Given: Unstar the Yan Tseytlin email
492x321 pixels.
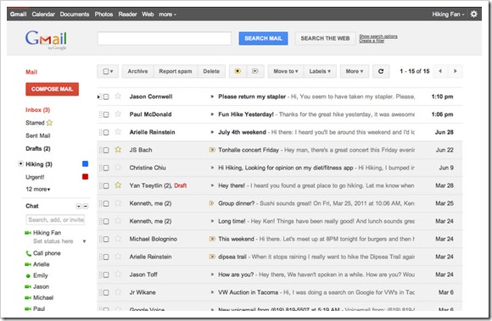Looking at the screenshot, I should [x=118, y=185].
